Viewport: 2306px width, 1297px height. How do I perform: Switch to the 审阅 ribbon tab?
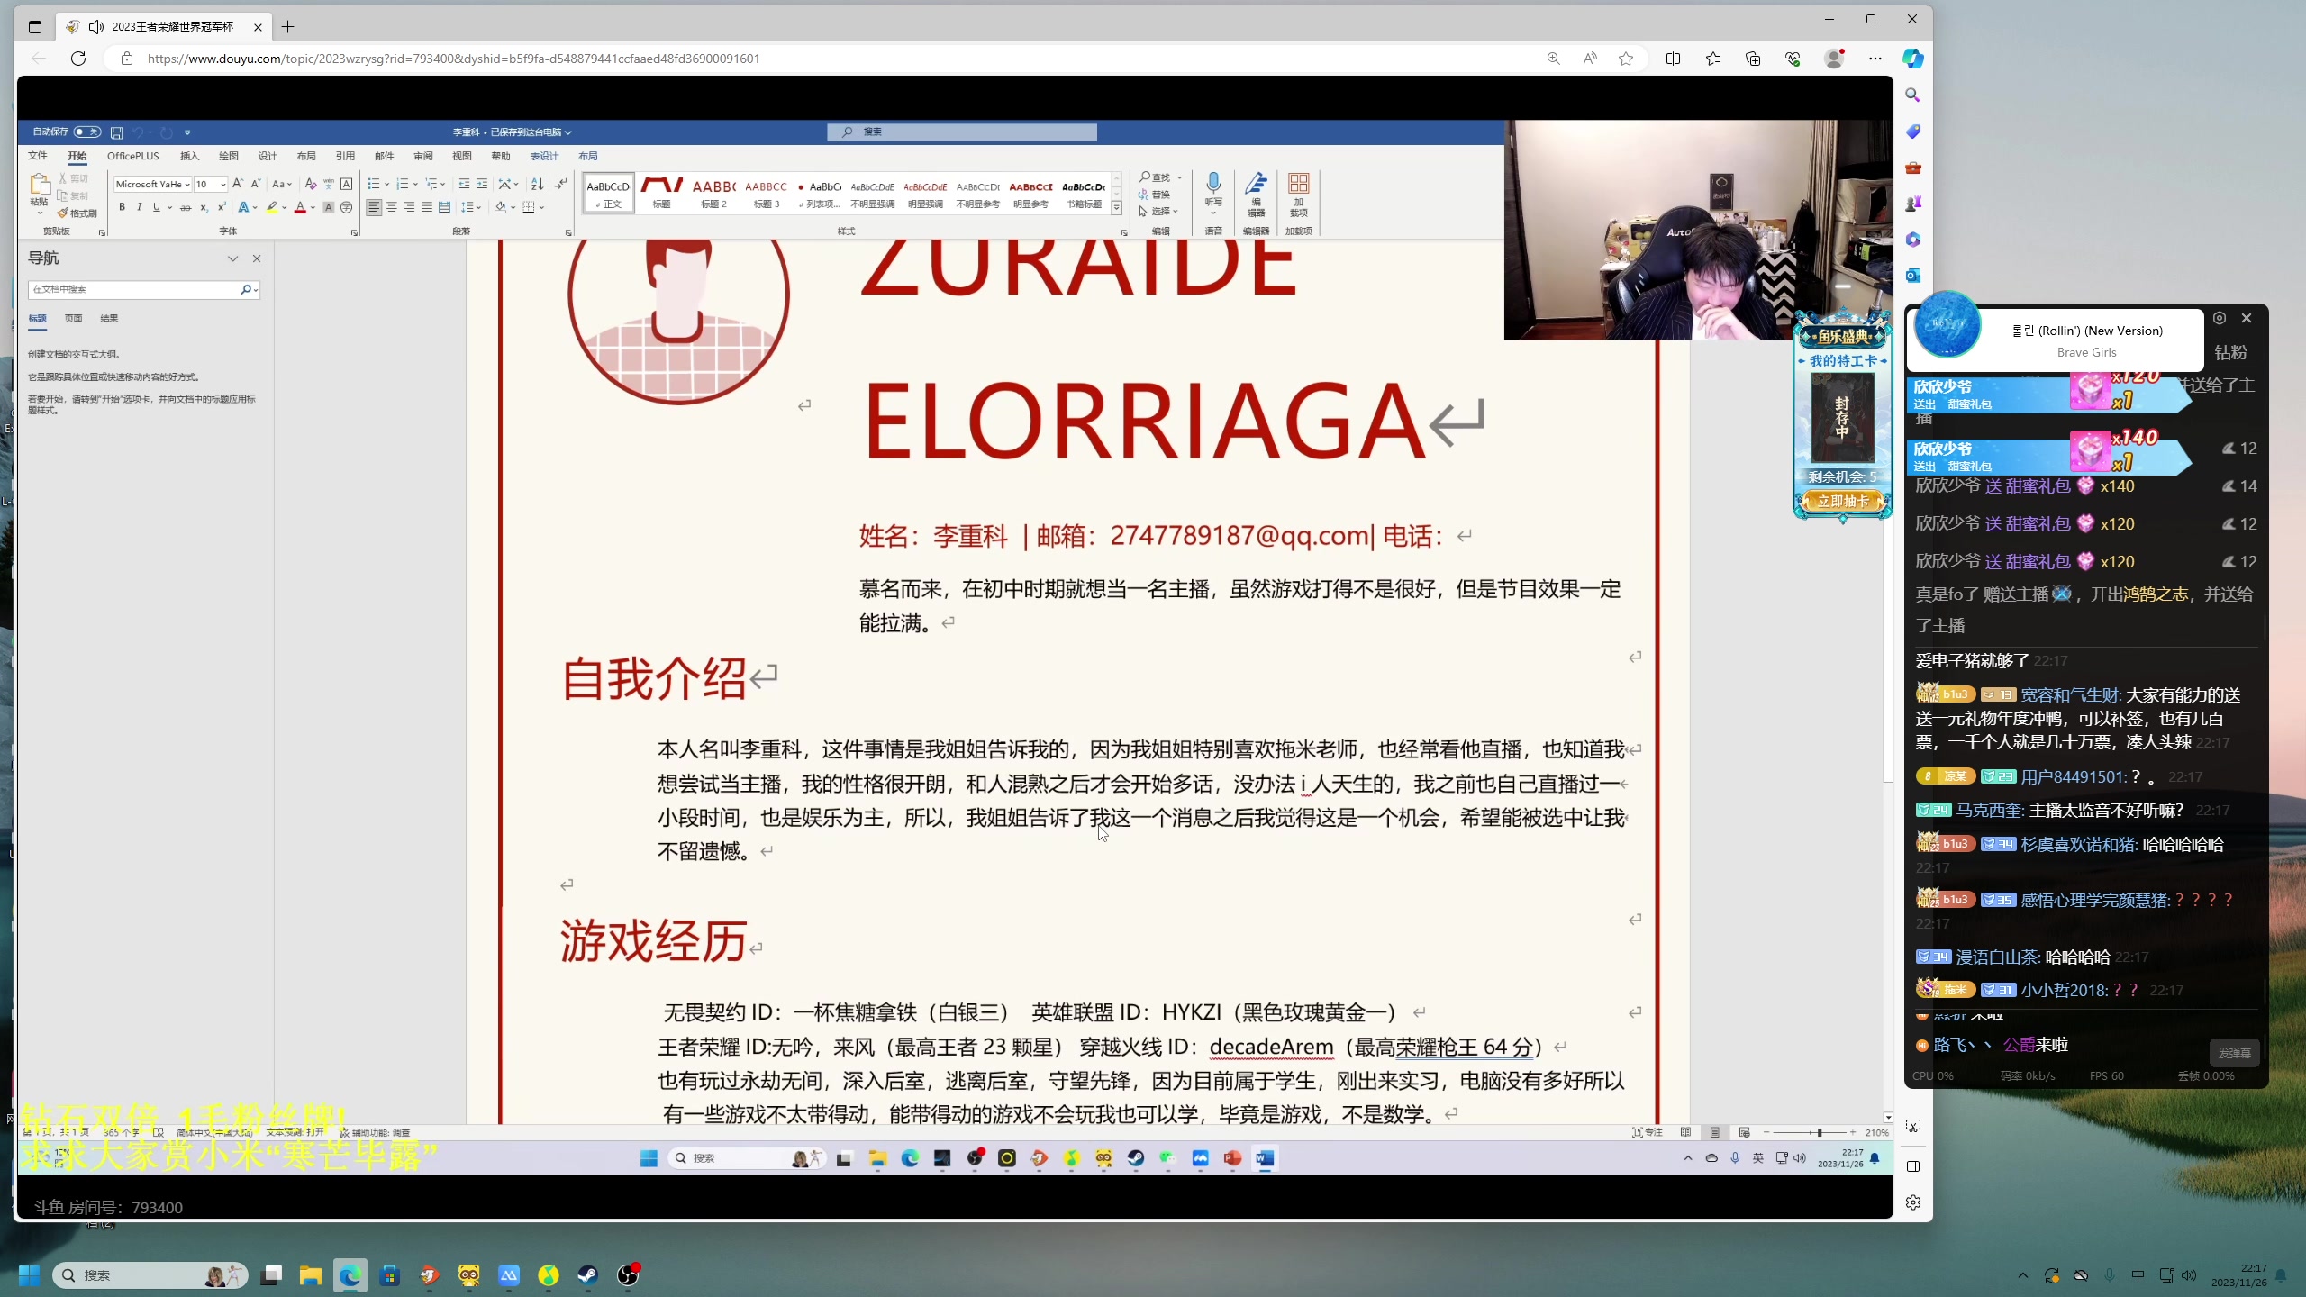tap(422, 156)
